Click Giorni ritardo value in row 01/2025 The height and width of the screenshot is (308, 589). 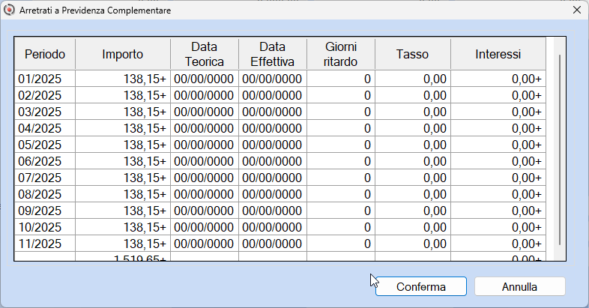pyautogui.click(x=341, y=79)
